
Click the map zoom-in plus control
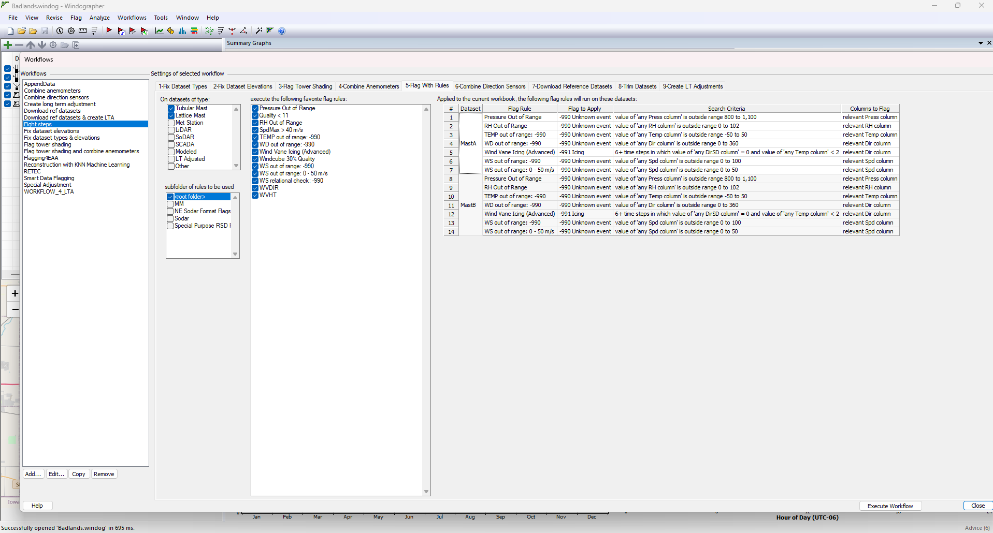tap(14, 293)
